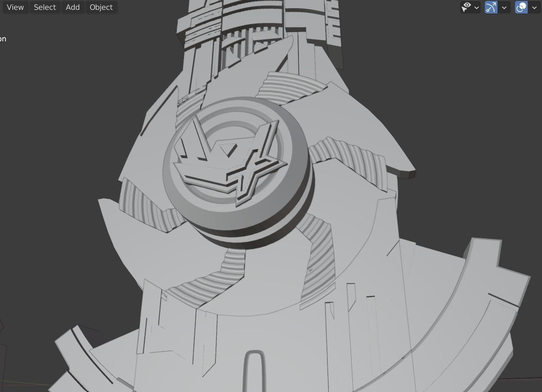Open the object visibility and selectability popover
Viewport: 542px width, 392px height.
[x=470, y=7]
